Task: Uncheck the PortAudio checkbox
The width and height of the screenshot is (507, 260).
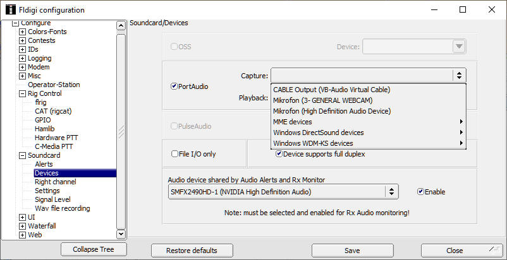Action: pos(174,86)
